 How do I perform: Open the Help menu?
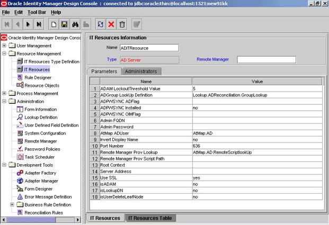(56, 12)
